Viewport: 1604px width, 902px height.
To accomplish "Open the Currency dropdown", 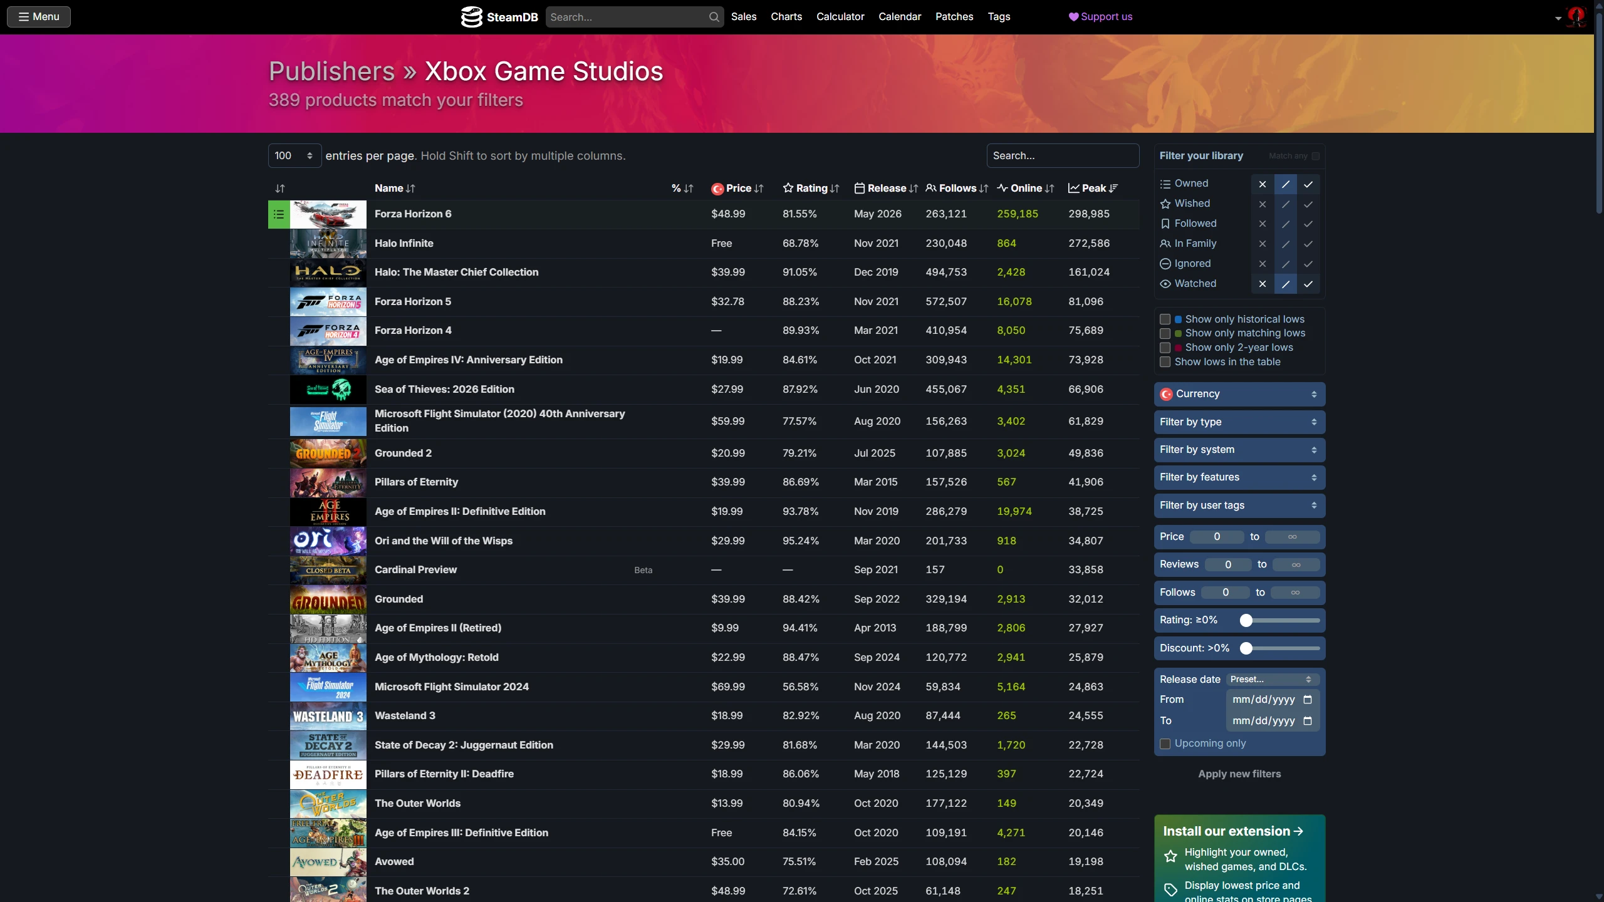I will pyautogui.click(x=1239, y=394).
